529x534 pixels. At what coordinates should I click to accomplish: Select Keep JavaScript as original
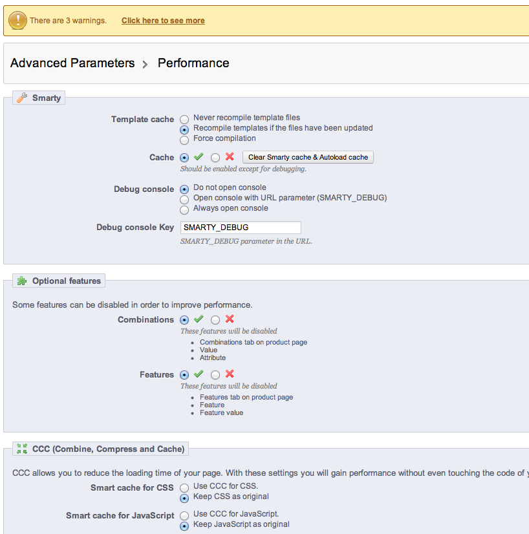pyautogui.click(x=184, y=526)
